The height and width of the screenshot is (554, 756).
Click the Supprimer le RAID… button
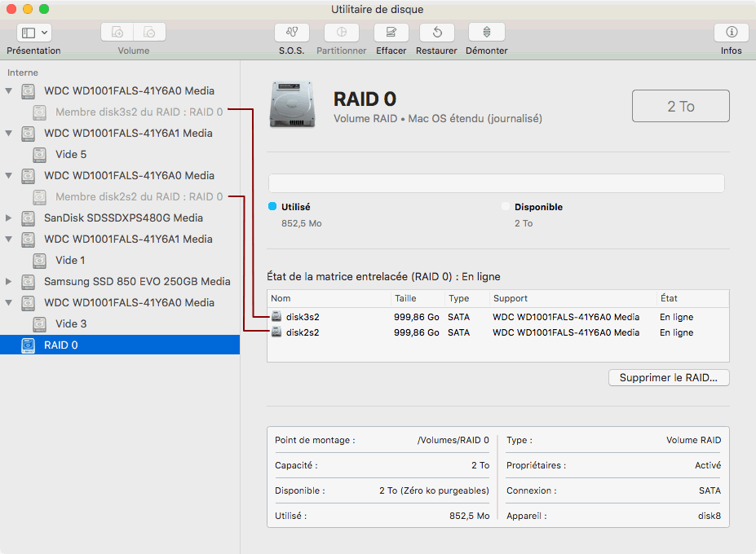[x=669, y=378]
